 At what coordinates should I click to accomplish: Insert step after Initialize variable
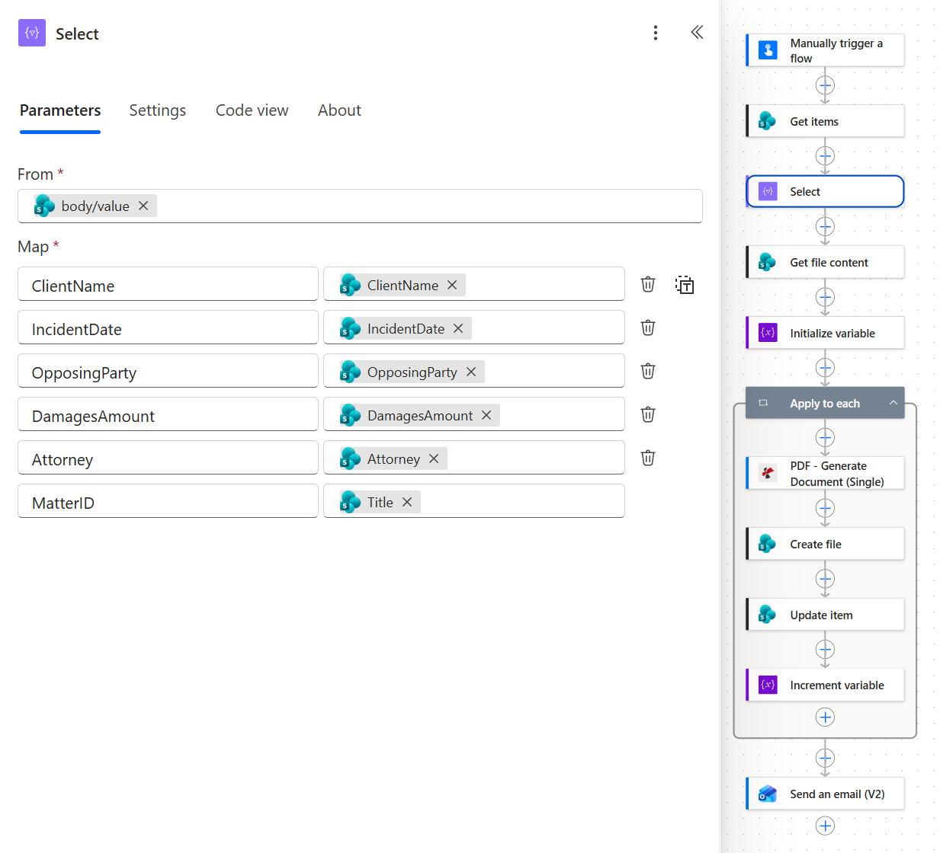825,368
